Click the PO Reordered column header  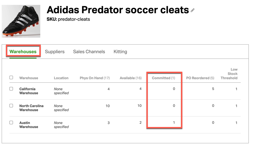[x=200, y=78]
